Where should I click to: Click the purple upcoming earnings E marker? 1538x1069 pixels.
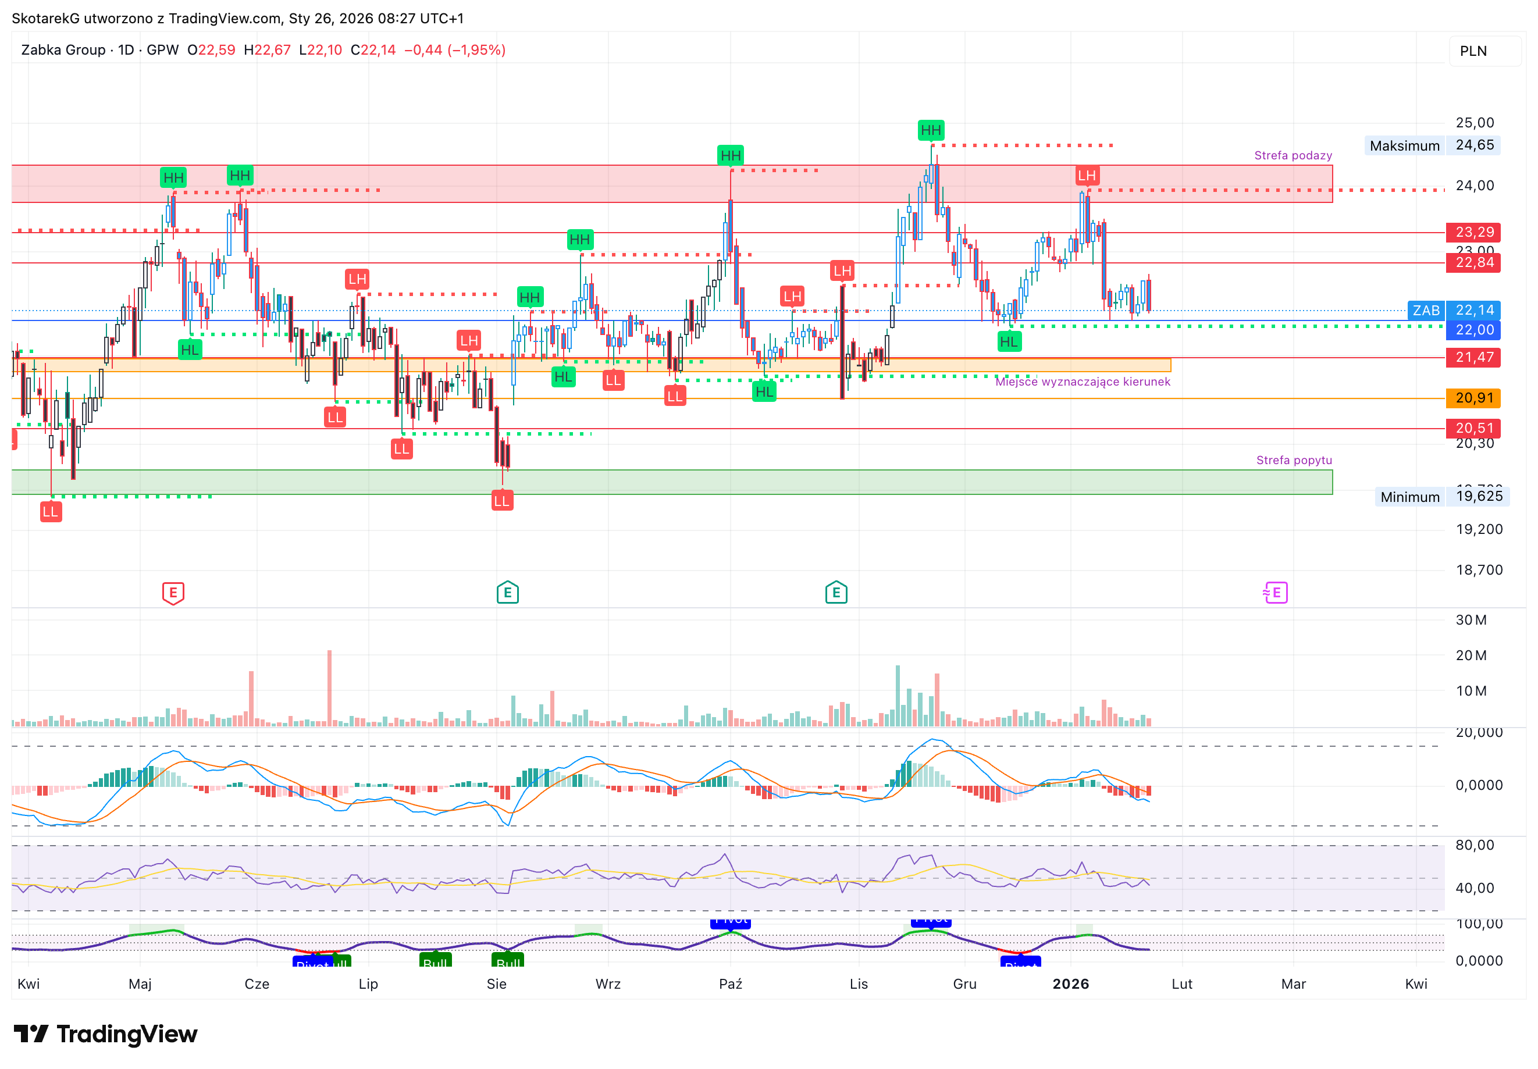(x=1276, y=592)
